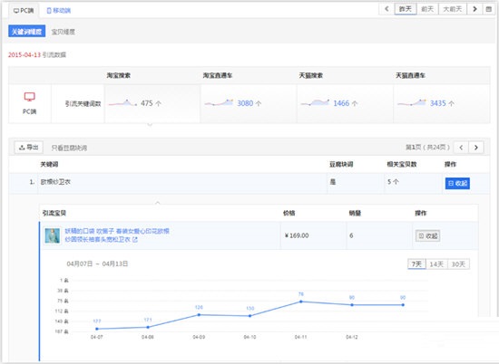Collapse keyword row with blue 收起 button
The width and height of the screenshot is (499, 364).
[x=457, y=183]
